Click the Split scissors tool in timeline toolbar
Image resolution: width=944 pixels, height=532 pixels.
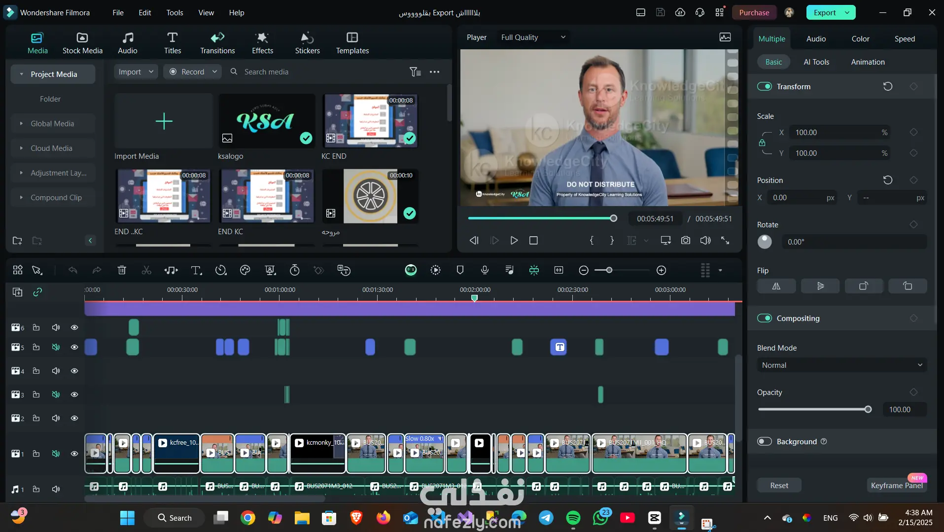(146, 270)
